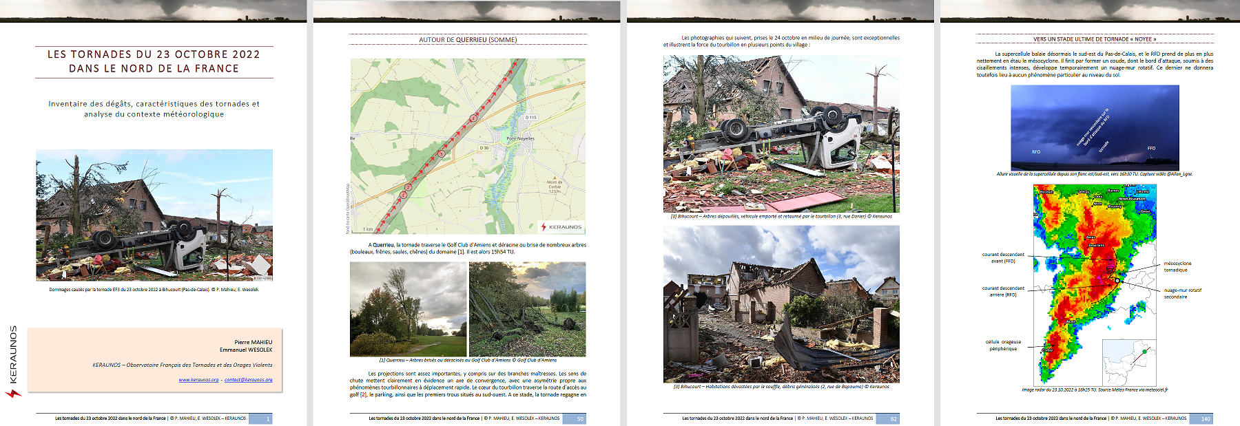Viewport: 1240px width, 426px height.
Task: Click the caption 'Image radar du 23.10.2022 à 16h25 TU'
Action: pyautogui.click(x=1095, y=390)
